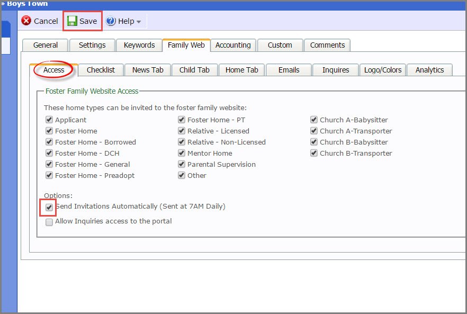Toggle Foster Home - General checkbox
Screen dimensions: 467x314
pyautogui.click(x=49, y=164)
